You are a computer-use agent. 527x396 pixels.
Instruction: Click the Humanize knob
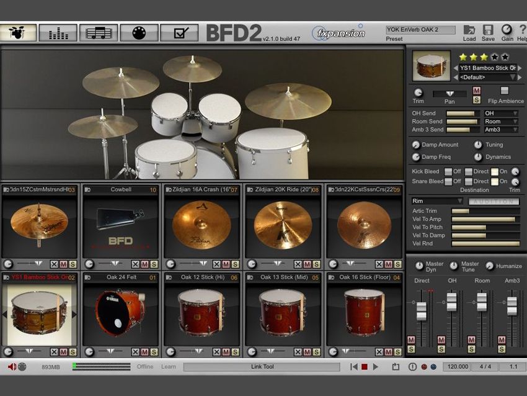[x=489, y=266]
